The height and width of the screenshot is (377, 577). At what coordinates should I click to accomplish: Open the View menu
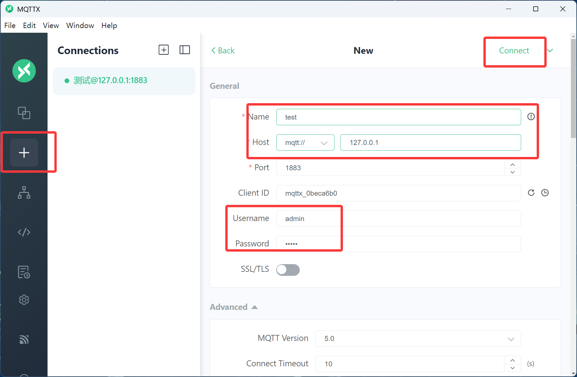click(51, 25)
